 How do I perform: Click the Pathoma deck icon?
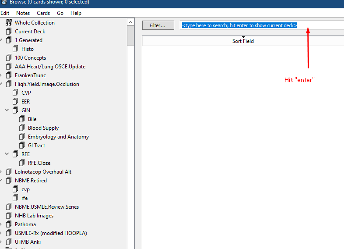click(x=9, y=224)
